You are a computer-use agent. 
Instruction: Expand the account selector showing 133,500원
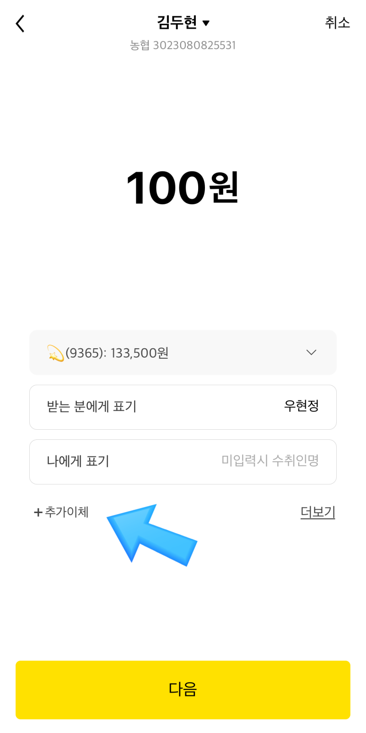[183, 352]
